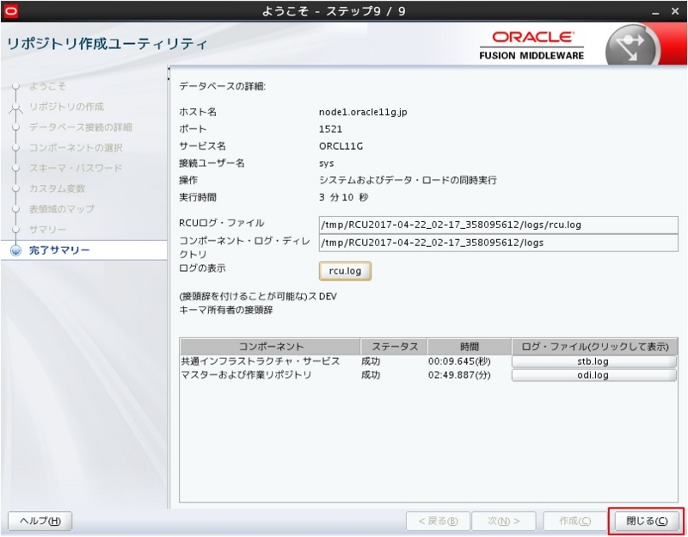
Task: Click the ステータス column header
Action: point(394,347)
